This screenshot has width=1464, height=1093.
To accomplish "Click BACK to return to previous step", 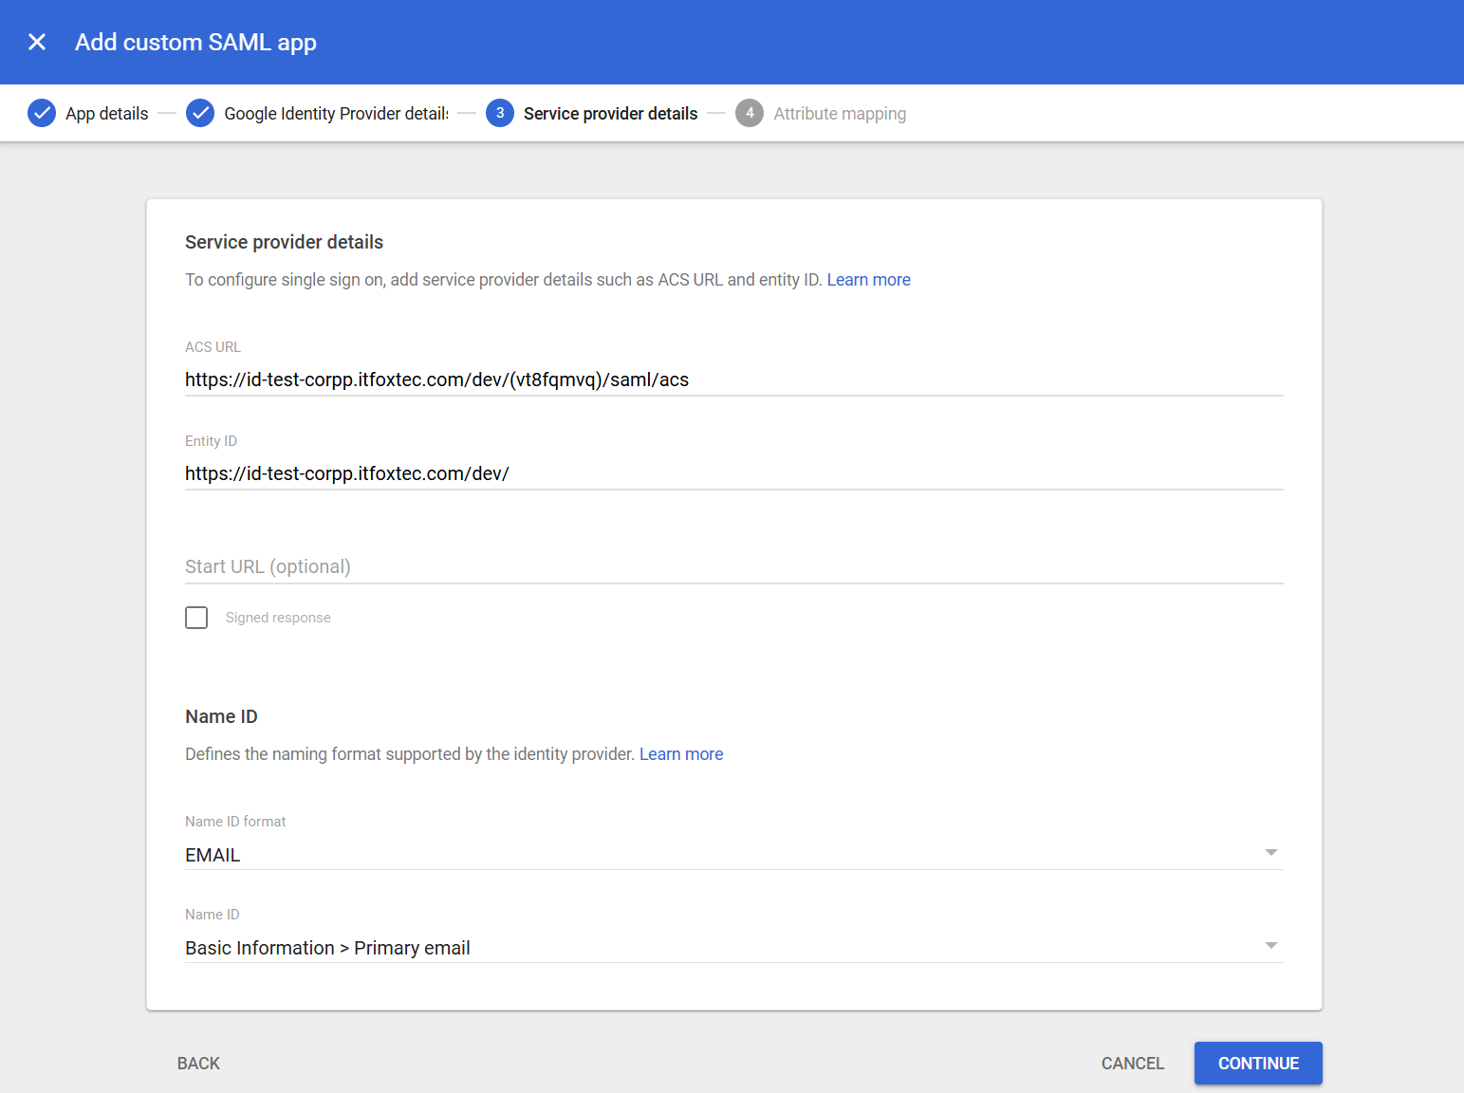I will tap(197, 1063).
